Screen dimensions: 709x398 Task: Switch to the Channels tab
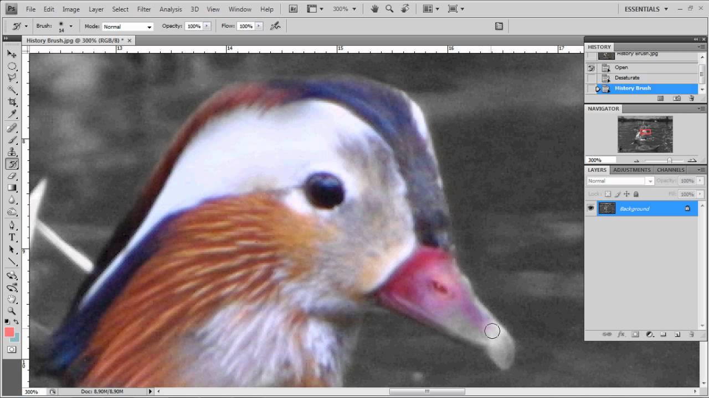tap(671, 170)
